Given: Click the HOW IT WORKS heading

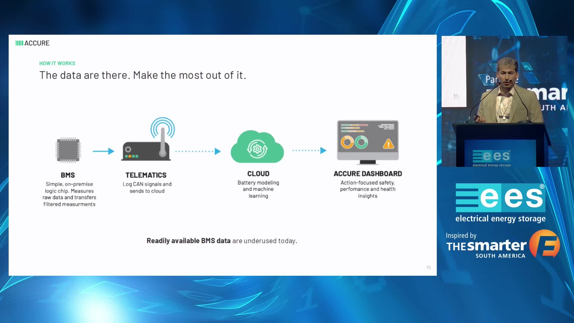Looking at the screenshot, I should point(57,63).
